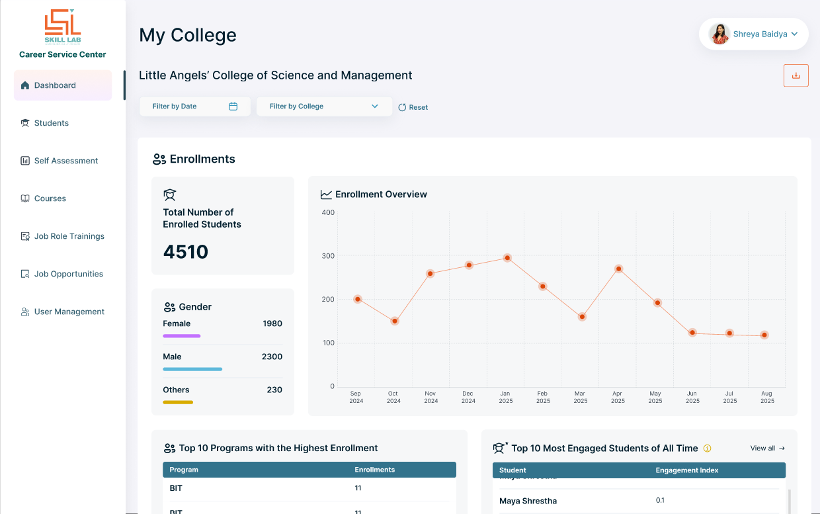Viewport: 820px width, 514px height.
Task: Click the Self Assessment chart icon
Action: 25,161
